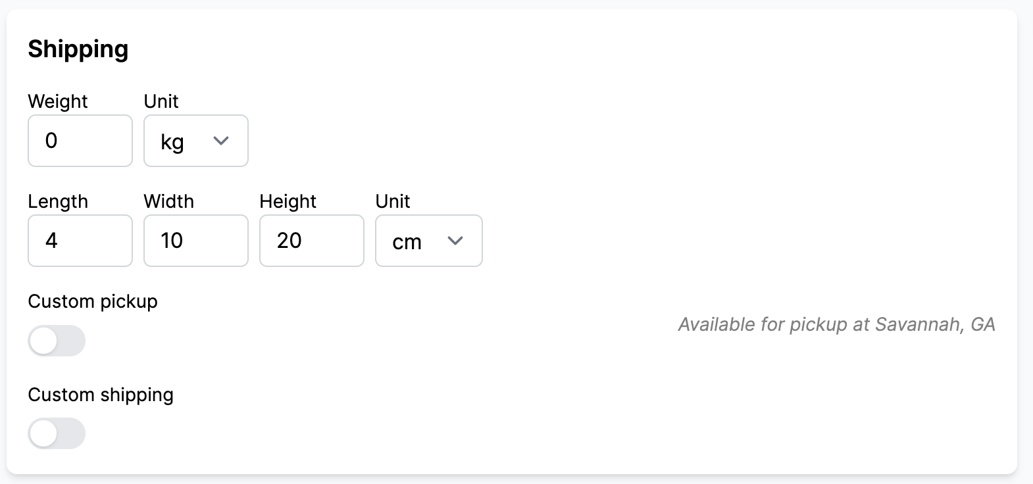
Task: Click the Custom pickup label text
Action: click(92, 301)
